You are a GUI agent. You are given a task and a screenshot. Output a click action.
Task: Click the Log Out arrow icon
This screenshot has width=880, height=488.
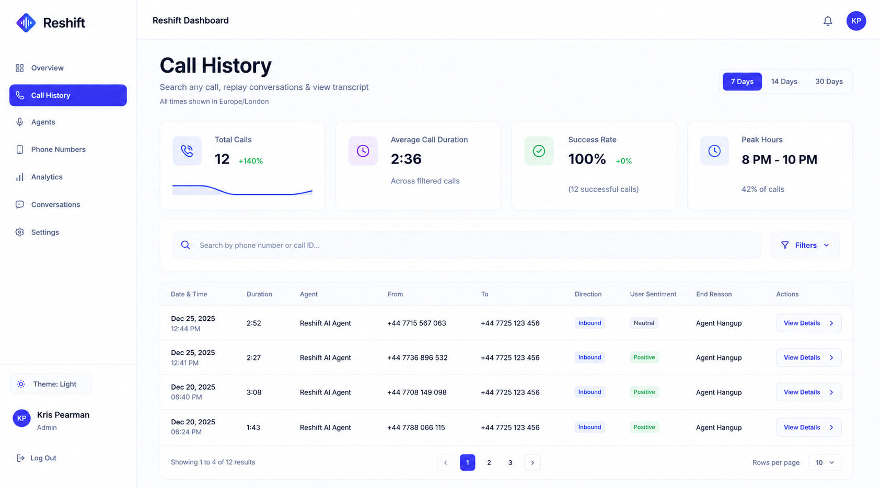click(20, 458)
